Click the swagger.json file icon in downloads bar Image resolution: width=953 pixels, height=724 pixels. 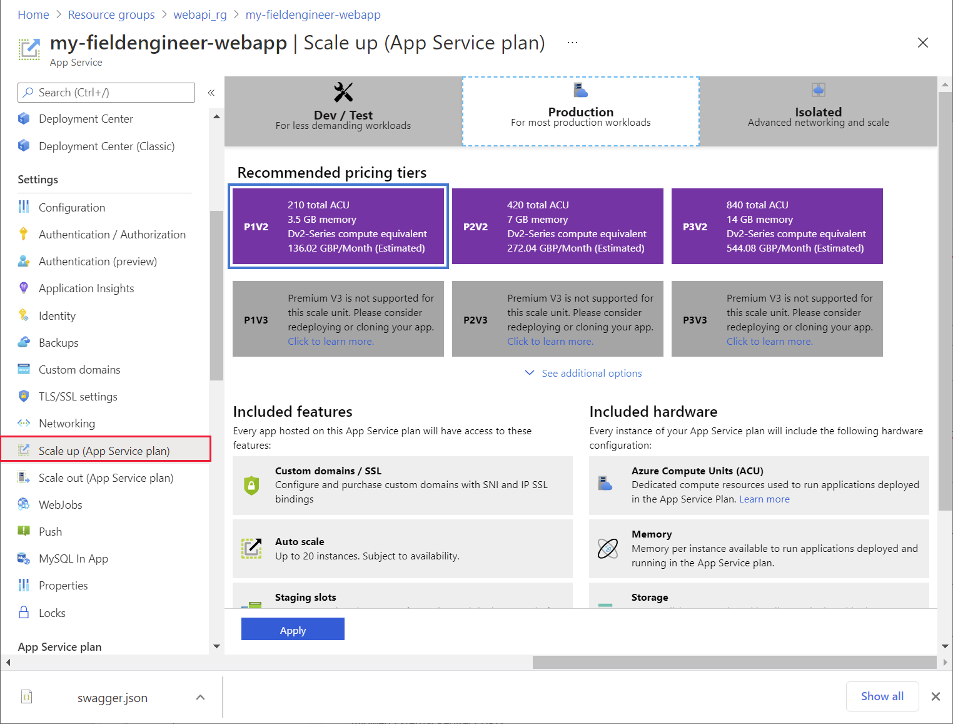coord(26,696)
